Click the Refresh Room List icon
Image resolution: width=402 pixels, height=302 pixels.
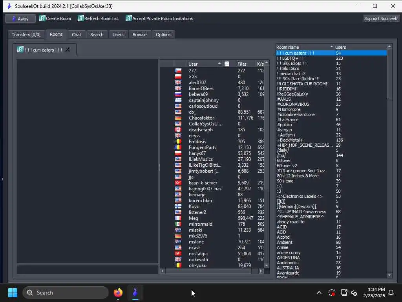80,18
